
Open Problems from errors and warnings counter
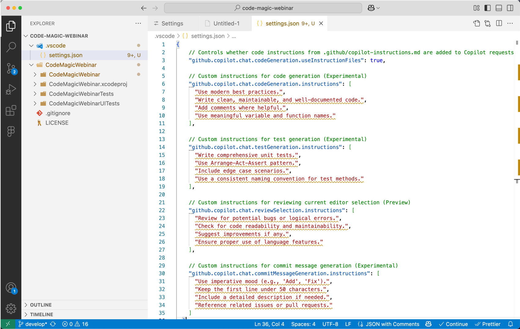coord(75,324)
